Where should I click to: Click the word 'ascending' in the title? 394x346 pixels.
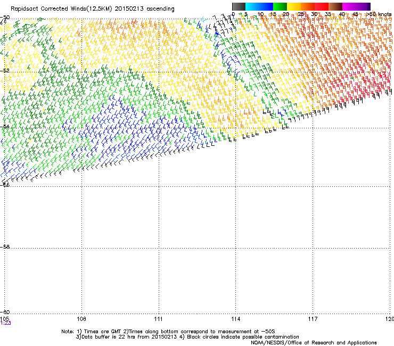pyautogui.click(x=160, y=9)
